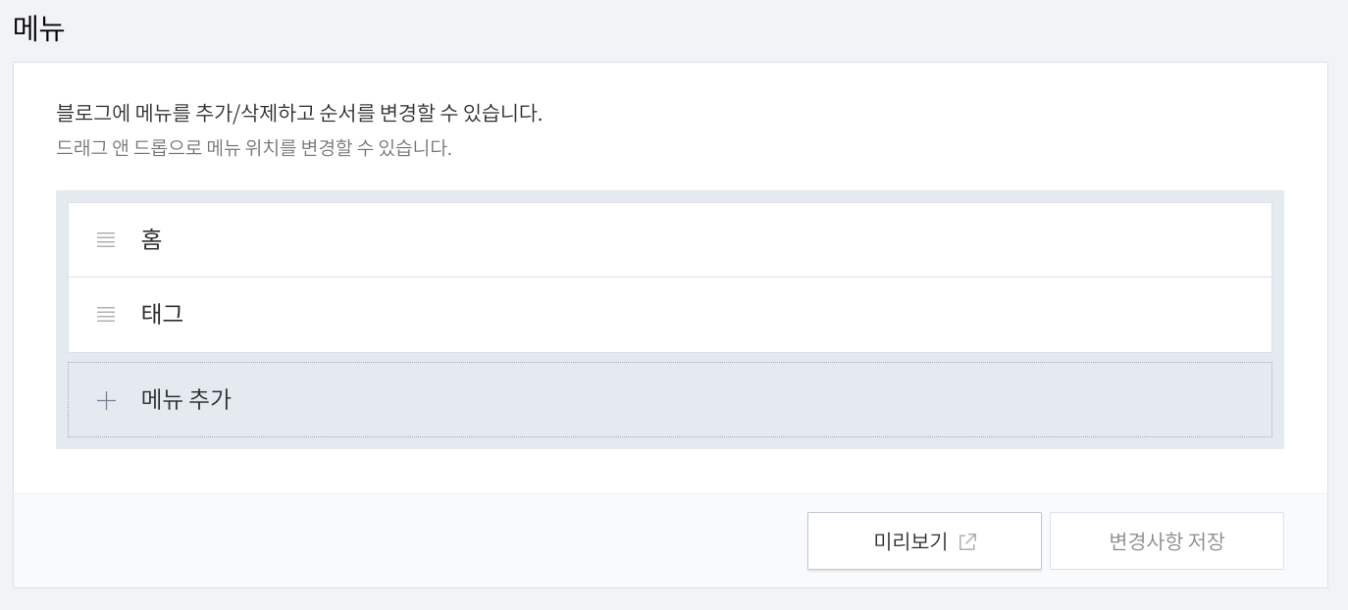The width and height of the screenshot is (1348, 610).
Task: Select the 홈 menu entry
Action: coord(670,239)
